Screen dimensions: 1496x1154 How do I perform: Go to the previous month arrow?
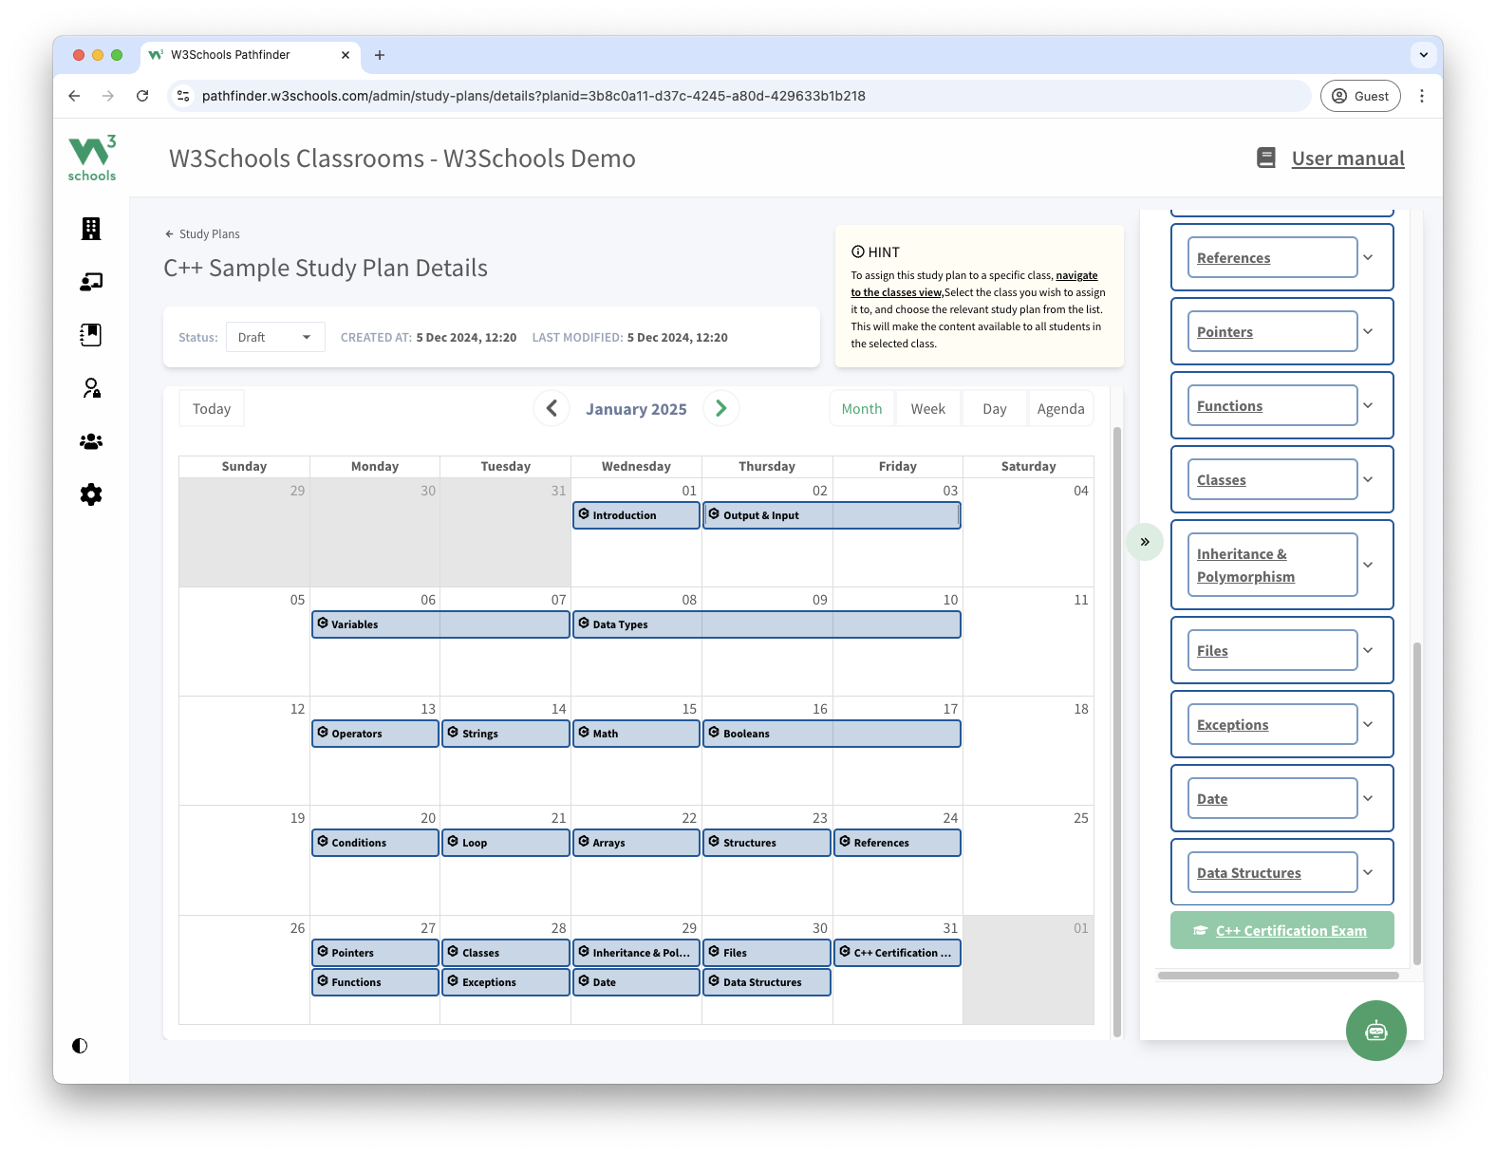click(552, 408)
